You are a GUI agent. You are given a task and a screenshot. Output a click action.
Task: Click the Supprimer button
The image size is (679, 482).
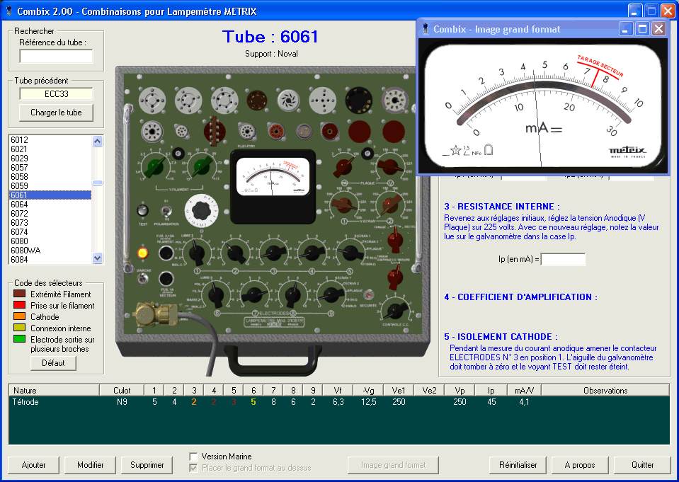147,465
